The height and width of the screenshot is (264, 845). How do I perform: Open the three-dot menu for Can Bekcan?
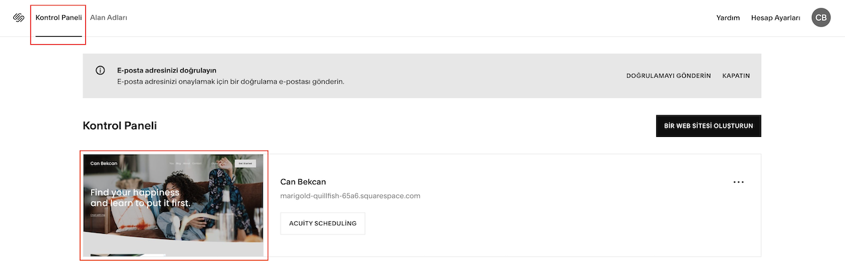[x=739, y=182]
